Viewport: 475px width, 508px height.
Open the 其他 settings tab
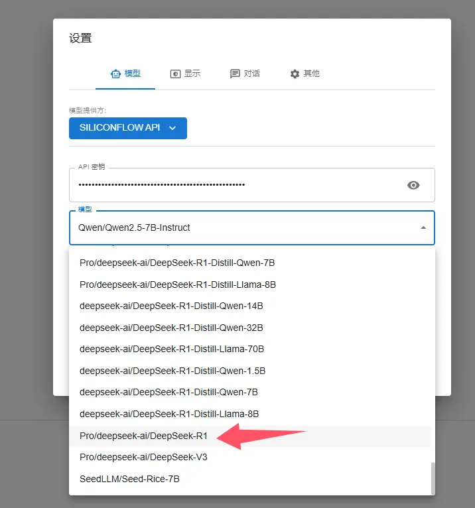305,74
